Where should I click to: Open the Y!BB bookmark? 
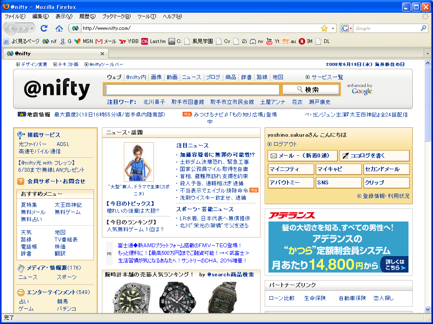tap(129, 41)
